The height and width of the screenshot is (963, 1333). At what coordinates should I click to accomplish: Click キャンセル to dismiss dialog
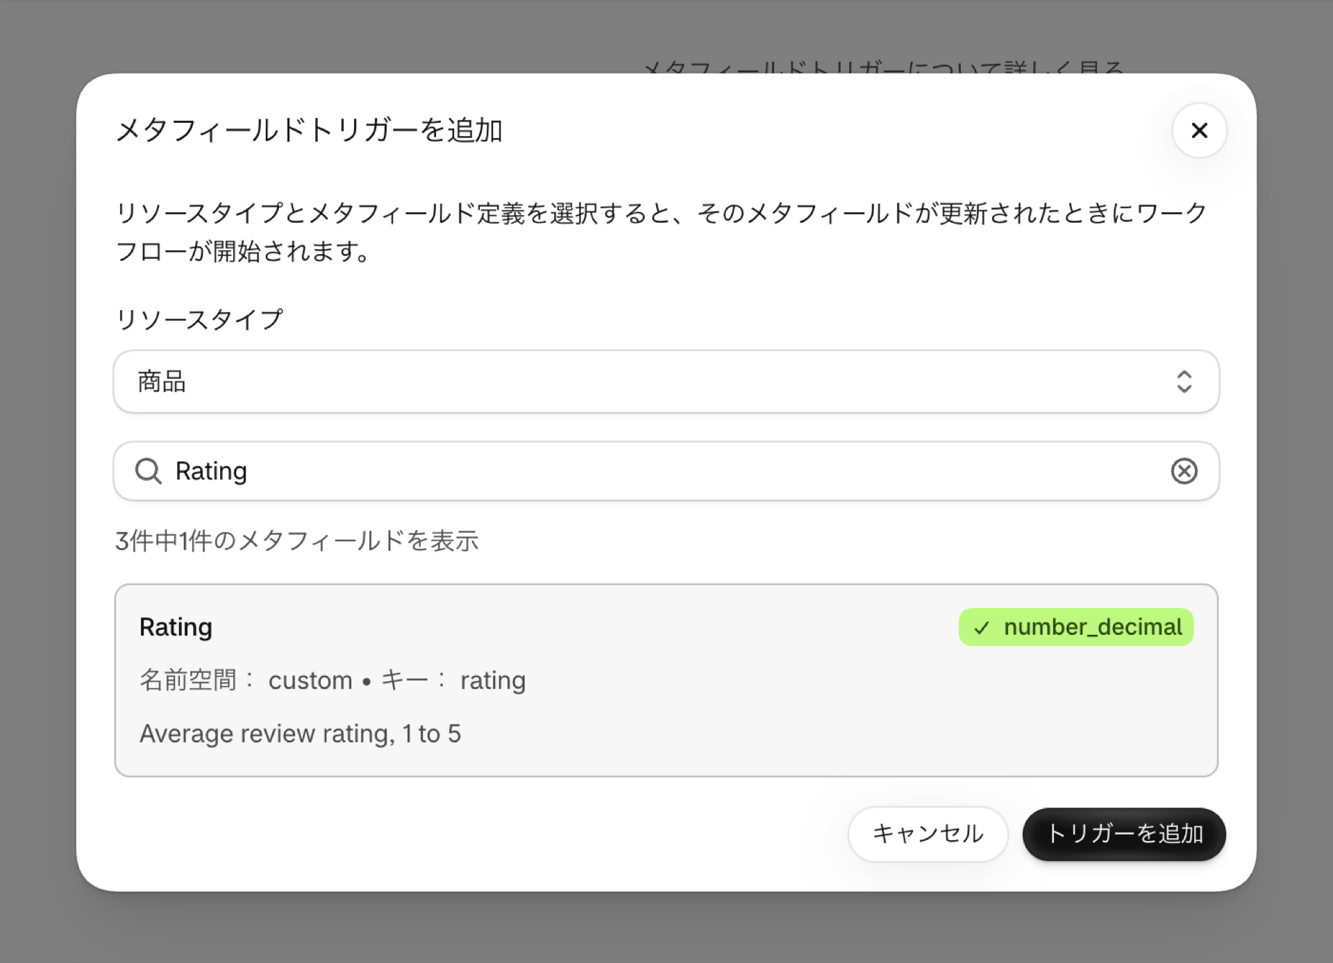pos(928,834)
